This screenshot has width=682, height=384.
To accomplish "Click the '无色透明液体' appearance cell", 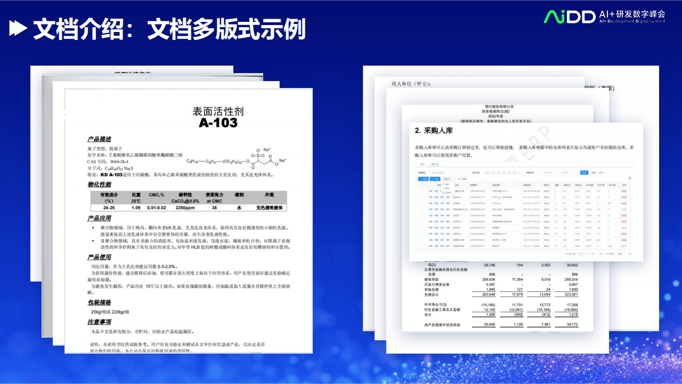I will (x=270, y=207).
